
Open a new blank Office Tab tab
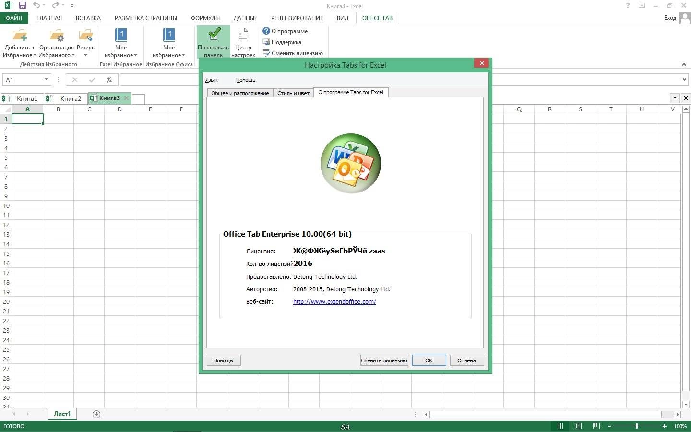138,99
